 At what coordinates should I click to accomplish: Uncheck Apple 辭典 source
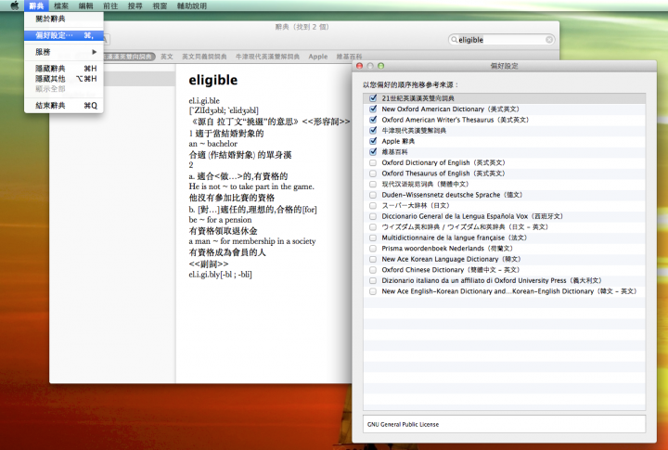[373, 141]
